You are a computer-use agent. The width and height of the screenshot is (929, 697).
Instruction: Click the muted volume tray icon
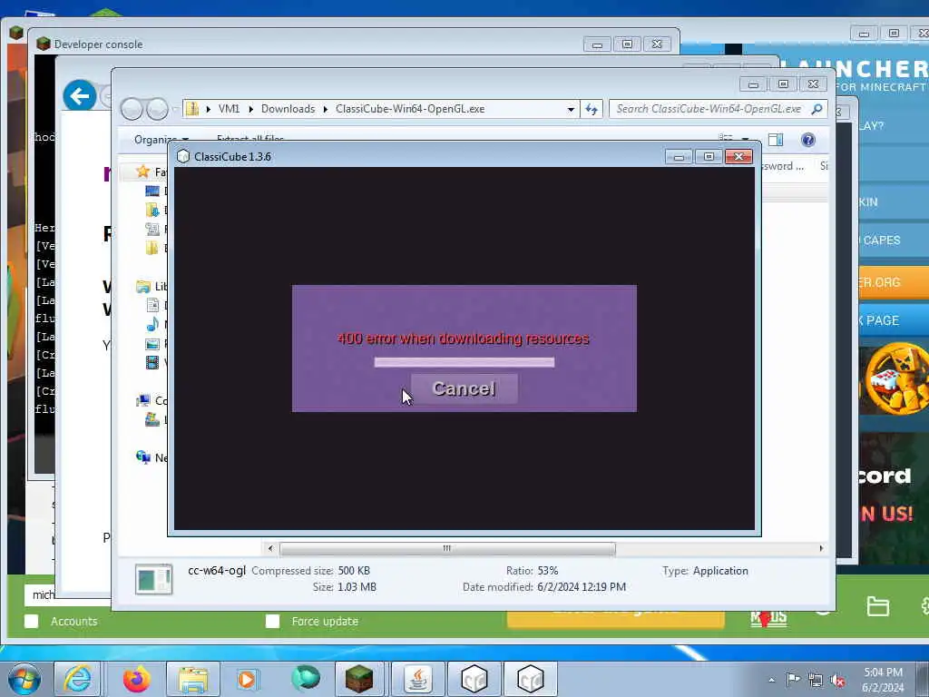pyautogui.click(x=837, y=681)
